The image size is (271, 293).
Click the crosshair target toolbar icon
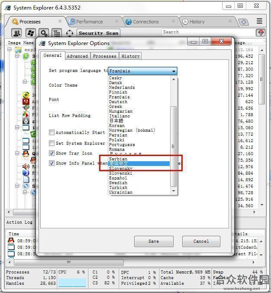(70, 33)
